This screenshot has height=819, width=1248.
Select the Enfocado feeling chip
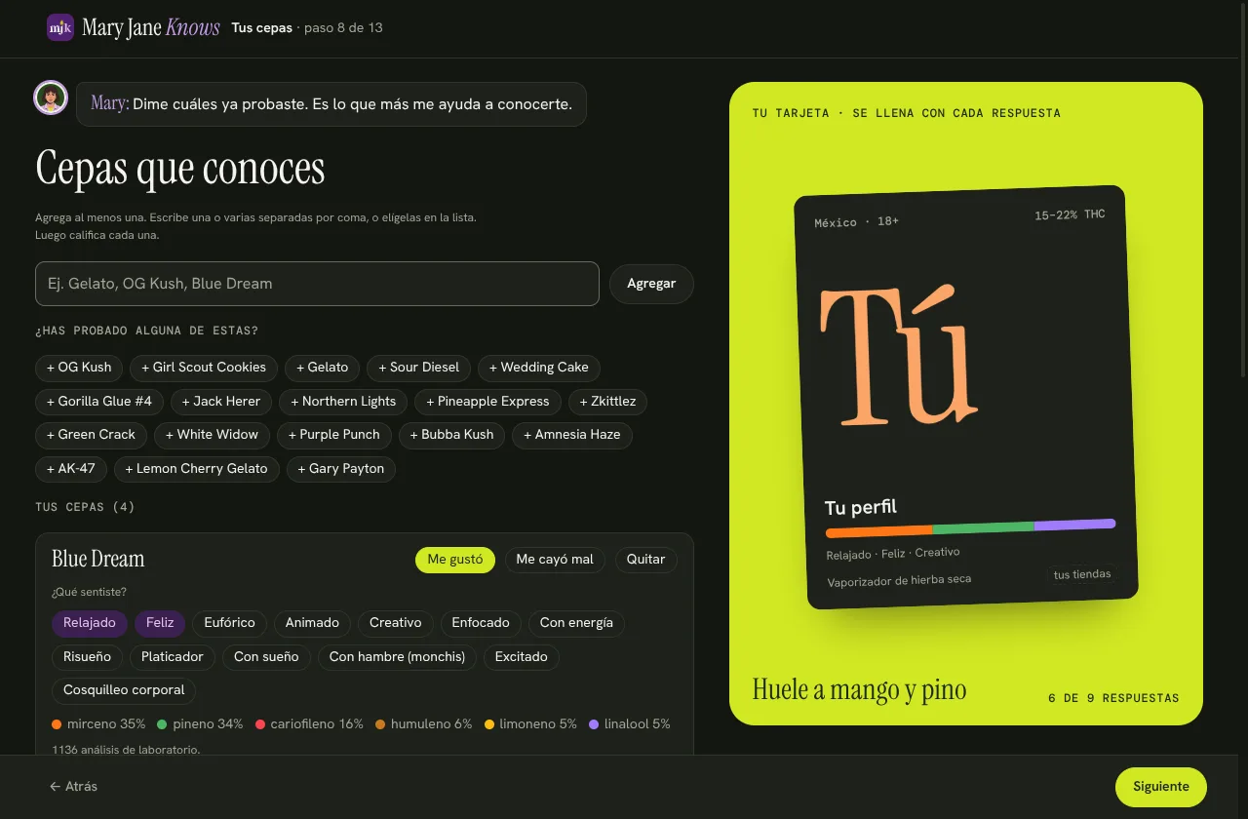(481, 623)
